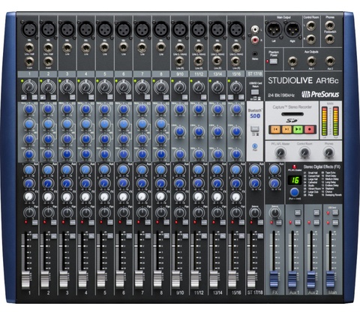This screenshot has height=315, width=360.
Task: Click the FX return balance knob
Action: (x=274, y=213)
